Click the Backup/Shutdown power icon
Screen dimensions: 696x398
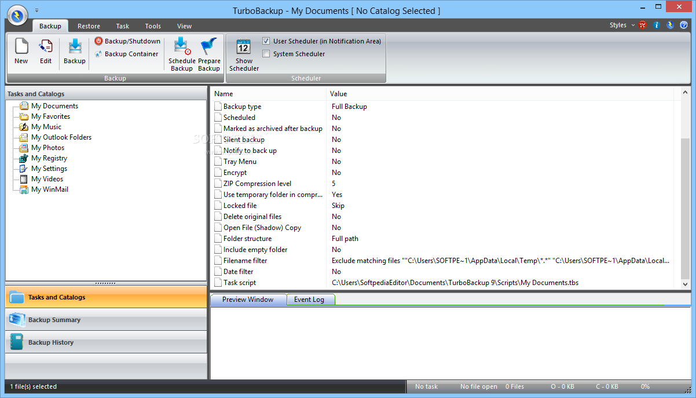98,41
